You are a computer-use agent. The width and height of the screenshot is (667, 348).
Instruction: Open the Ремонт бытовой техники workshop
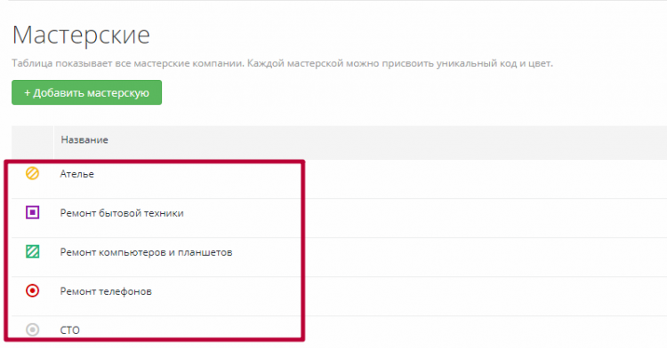(122, 213)
